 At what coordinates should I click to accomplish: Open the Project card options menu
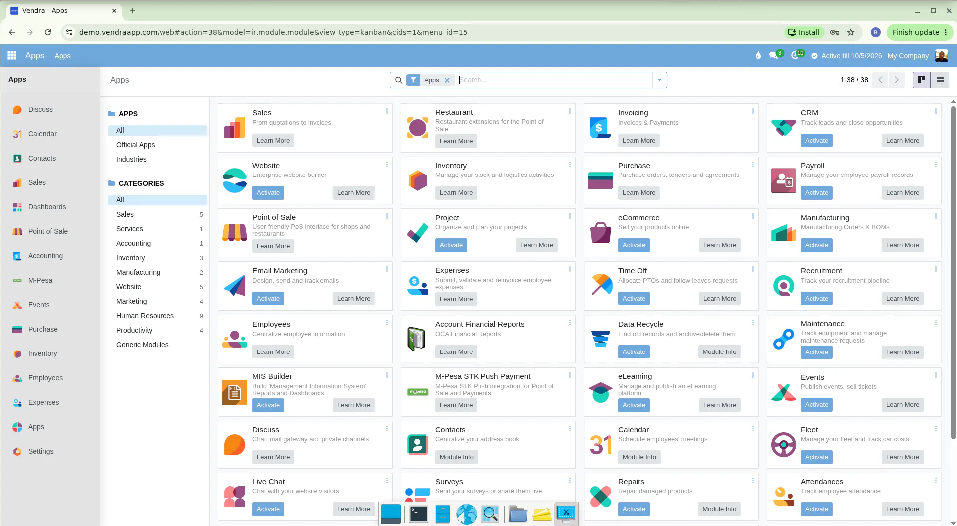click(570, 216)
